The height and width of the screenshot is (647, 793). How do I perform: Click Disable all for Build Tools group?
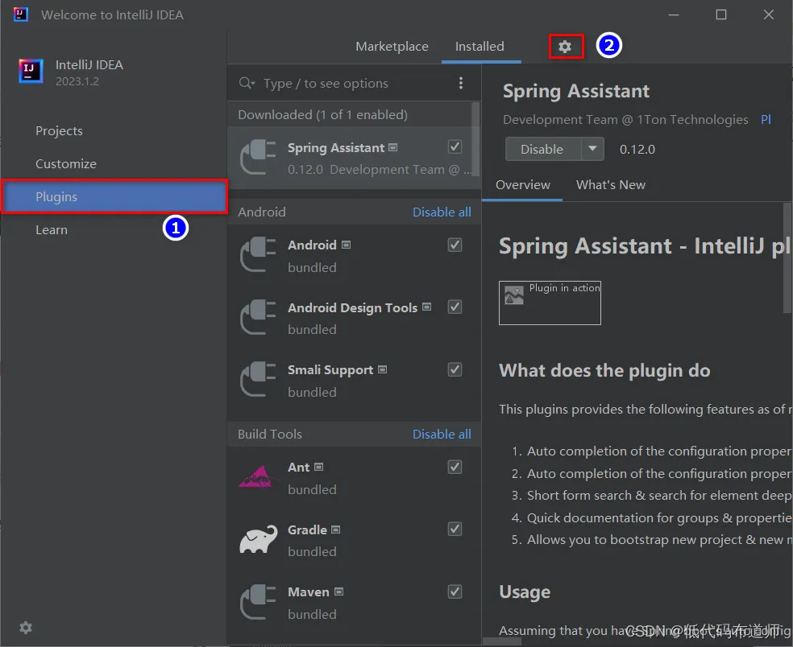442,435
